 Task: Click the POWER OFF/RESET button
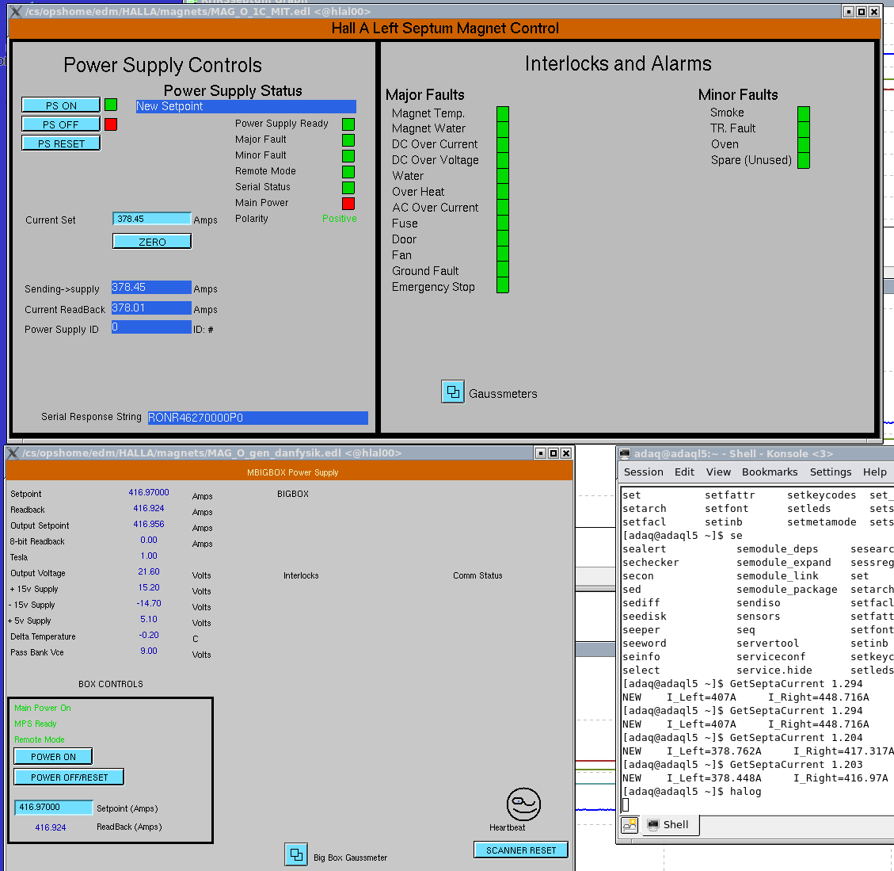tap(69, 777)
